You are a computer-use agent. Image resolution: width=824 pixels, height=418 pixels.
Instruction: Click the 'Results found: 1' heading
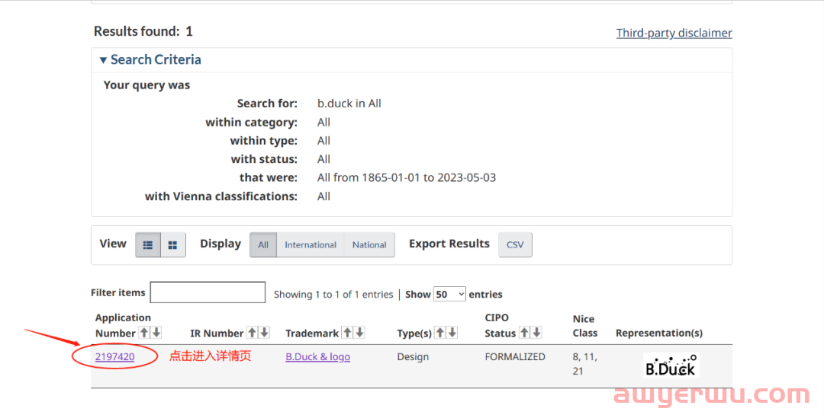[x=143, y=31]
